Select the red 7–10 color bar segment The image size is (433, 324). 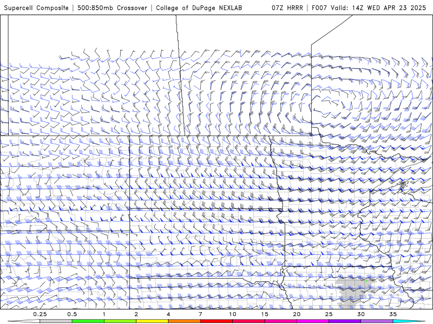[216, 321]
